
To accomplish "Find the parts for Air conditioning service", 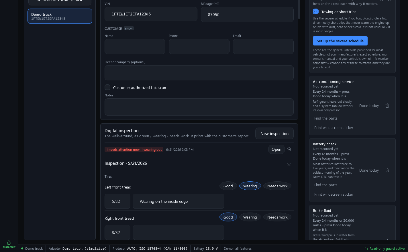I will click(x=326, y=118).
